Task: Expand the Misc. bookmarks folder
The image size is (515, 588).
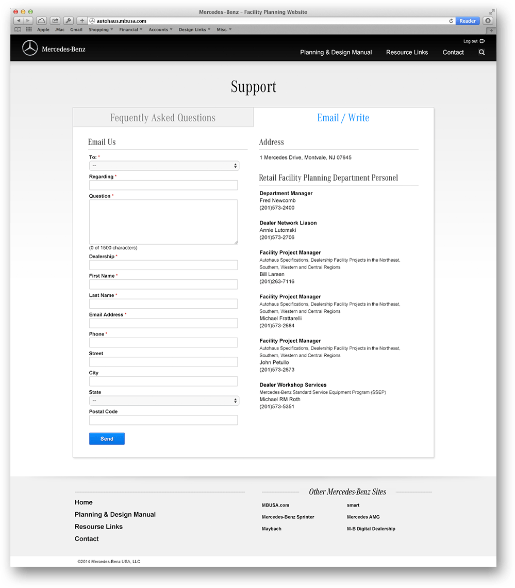Action: point(224,29)
